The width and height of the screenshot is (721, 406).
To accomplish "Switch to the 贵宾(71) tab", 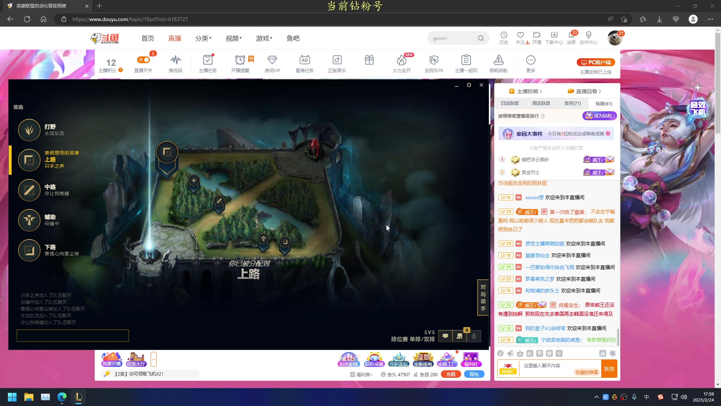I will click(572, 103).
